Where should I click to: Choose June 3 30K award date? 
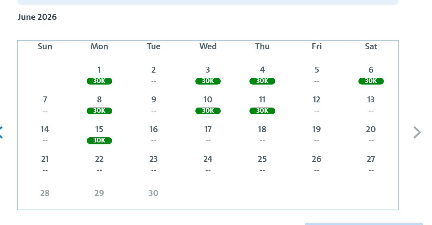pos(208,75)
